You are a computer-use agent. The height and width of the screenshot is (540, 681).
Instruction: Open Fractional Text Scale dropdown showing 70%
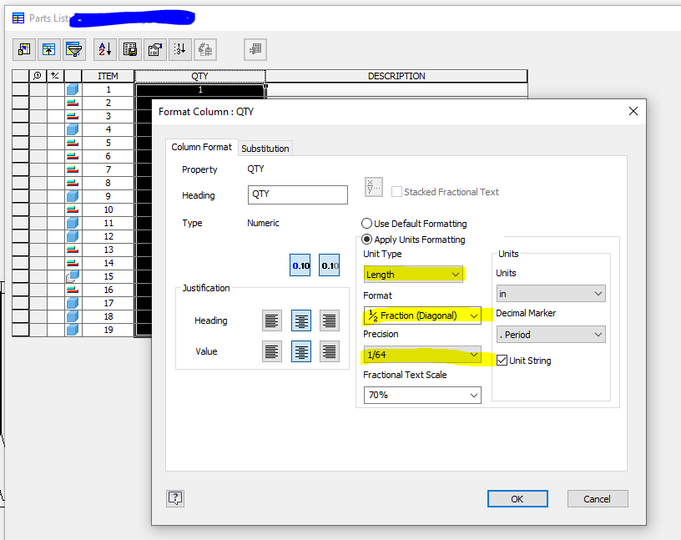click(x=422, y=395)
